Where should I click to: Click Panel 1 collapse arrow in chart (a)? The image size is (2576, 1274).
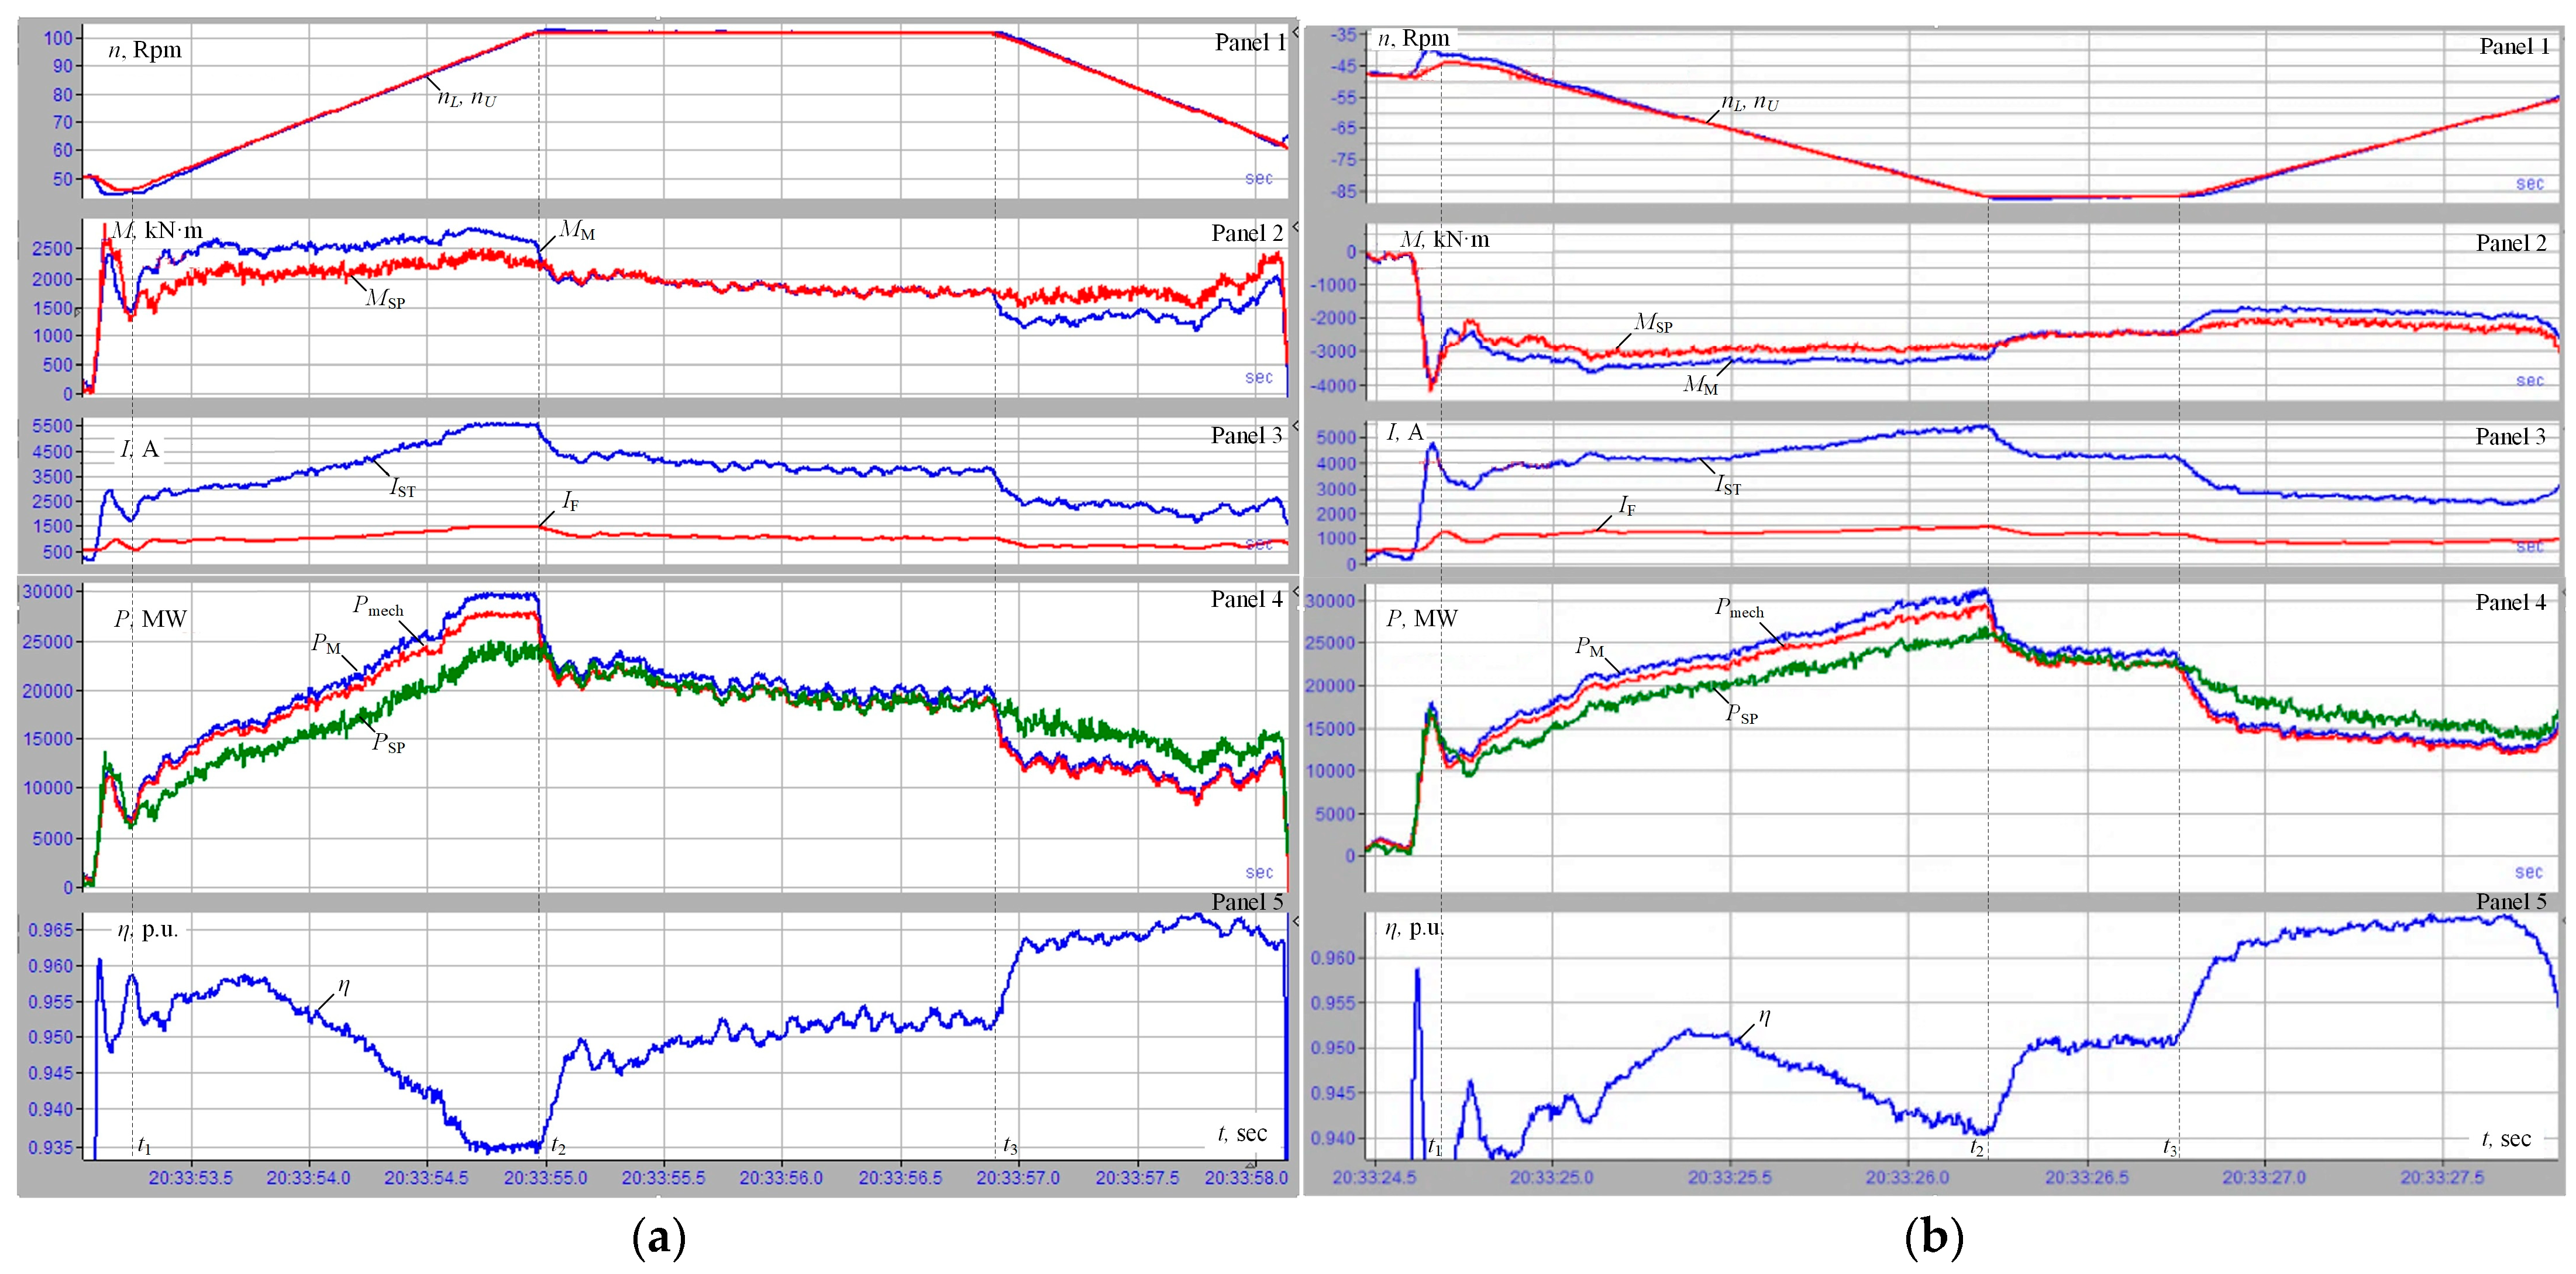(x=1295, y=33)
